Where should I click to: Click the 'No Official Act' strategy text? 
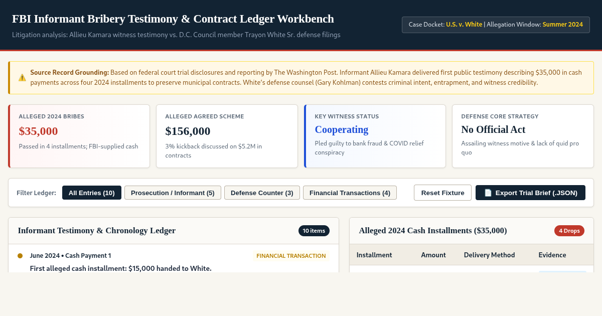[494, 129]
